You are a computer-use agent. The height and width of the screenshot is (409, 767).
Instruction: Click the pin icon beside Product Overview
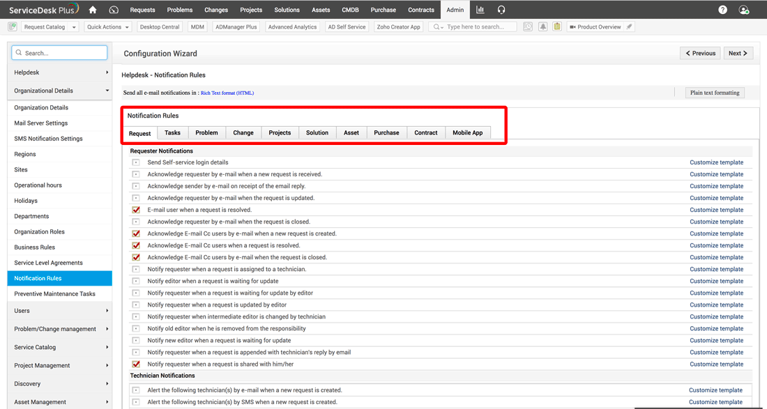(x=630, y=27)
